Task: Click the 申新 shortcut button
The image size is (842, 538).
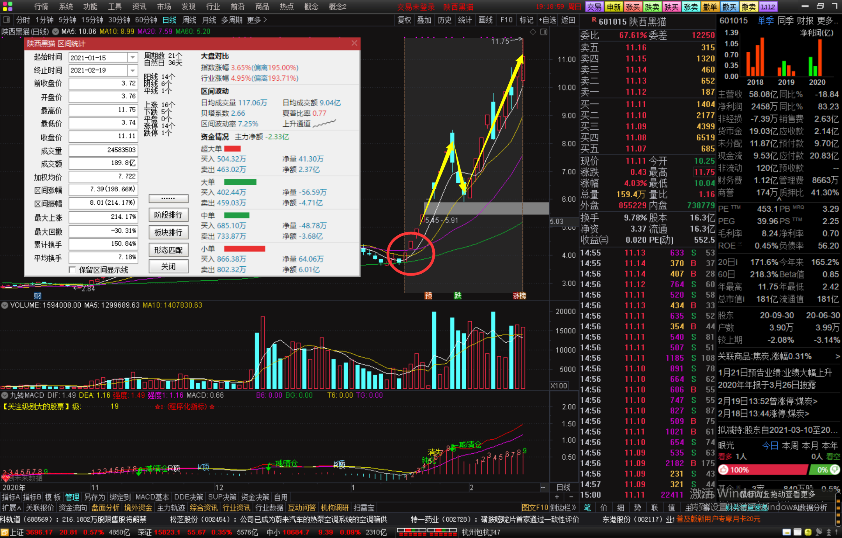Action: click(x=614, y=7)
